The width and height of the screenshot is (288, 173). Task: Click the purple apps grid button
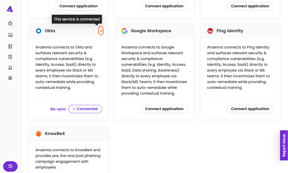(10, 166)
